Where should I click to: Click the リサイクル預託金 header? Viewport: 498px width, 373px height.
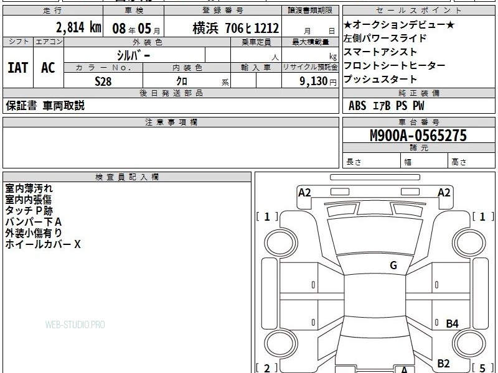[x=310, y=68]
